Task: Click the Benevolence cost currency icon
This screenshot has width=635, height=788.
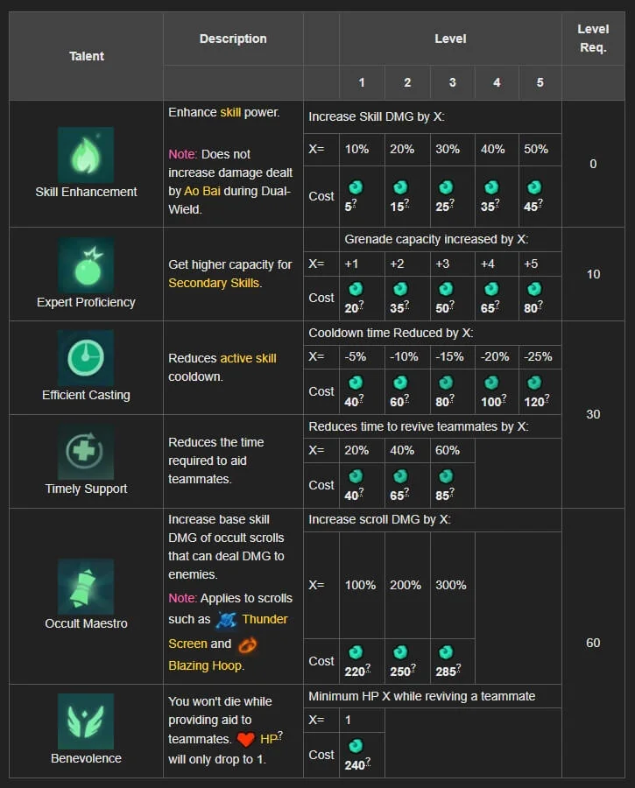Action: pos(356,746)
